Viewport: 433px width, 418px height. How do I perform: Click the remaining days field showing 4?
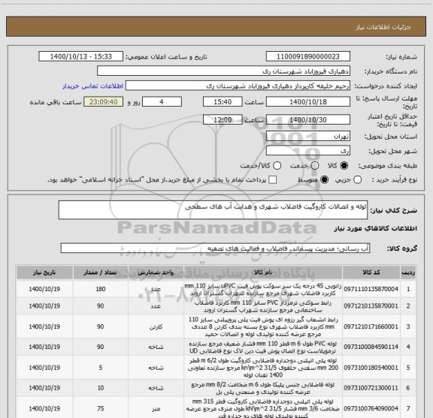pos(162,102)
